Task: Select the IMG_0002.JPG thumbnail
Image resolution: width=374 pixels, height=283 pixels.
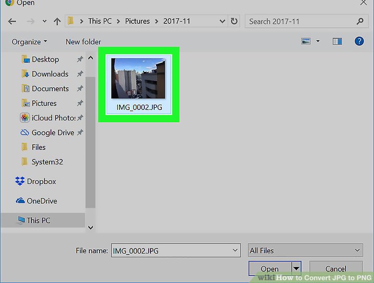Action: click(138, 79)
